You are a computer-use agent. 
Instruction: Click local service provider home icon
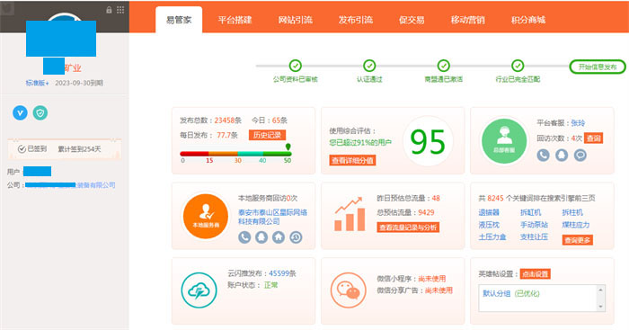point(279,237)
